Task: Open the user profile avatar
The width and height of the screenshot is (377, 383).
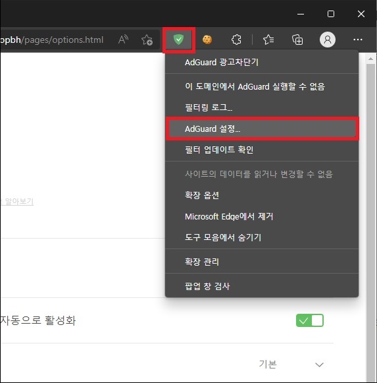Action: (x=328, y=40)
